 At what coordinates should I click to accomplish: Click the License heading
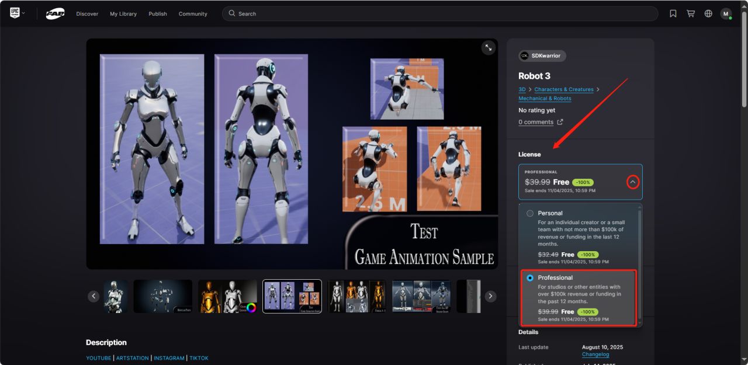(x=529, y=154)
